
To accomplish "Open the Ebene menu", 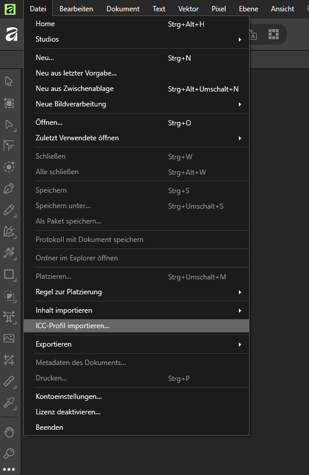I will pyautogui.click(x=248, y=9).
